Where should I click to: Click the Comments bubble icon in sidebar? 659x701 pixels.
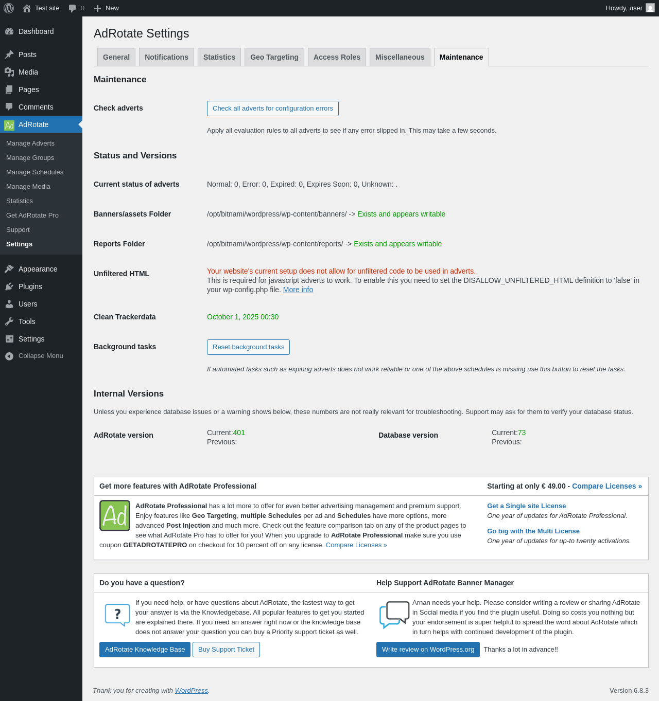tap(9, 107)
